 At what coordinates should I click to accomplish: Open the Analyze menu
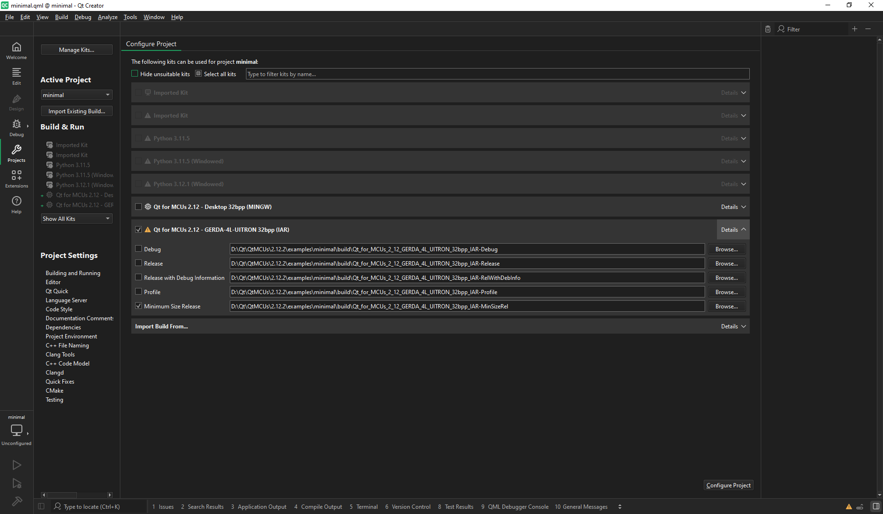108,17
